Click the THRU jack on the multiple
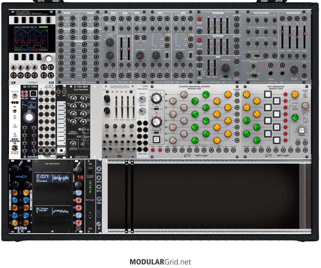Screen dimensions: 321x268 click(x=99, y=199)
